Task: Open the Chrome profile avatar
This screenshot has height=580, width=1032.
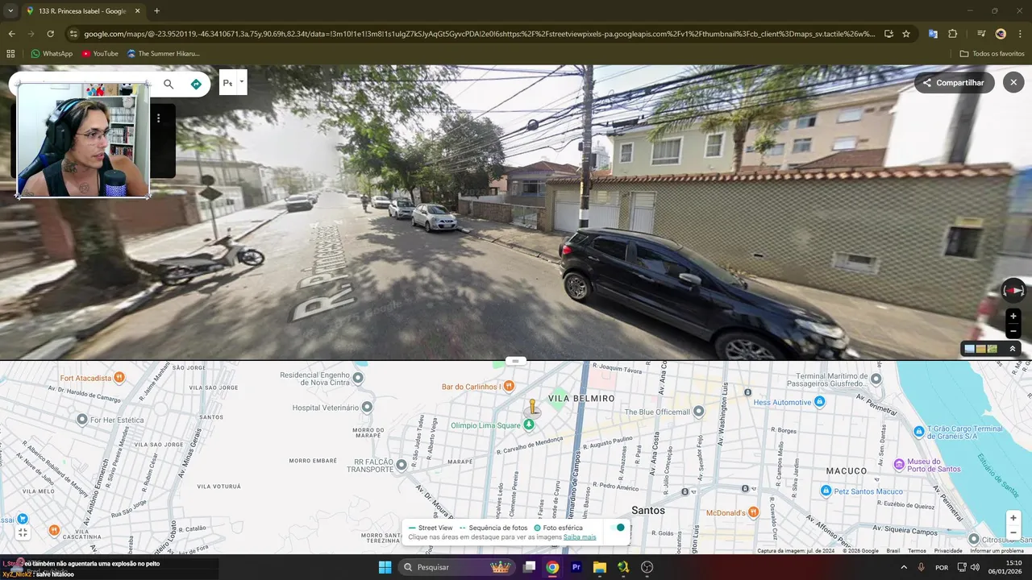Action: 1001,34
